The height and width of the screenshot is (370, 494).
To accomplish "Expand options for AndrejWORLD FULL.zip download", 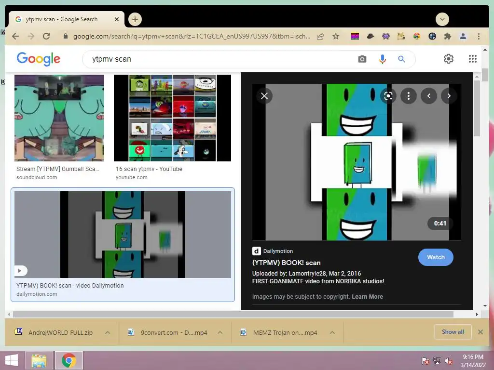I will [108, 332].
